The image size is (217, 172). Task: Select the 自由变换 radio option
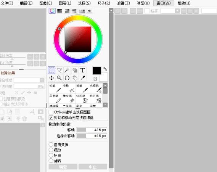tap(51, 145)
